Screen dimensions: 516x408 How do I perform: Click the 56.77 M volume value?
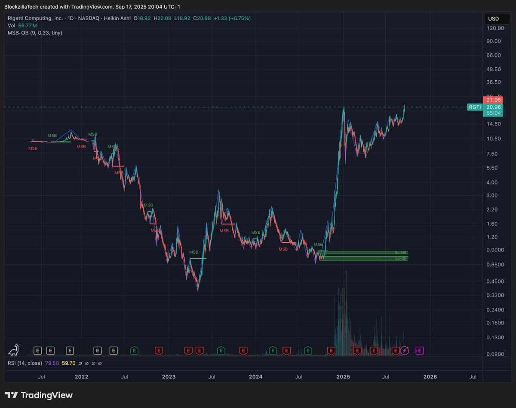coord(27,25)
